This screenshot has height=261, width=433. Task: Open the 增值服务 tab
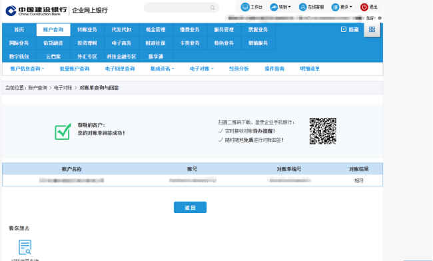pyautogui.click(x=258, y=43)
